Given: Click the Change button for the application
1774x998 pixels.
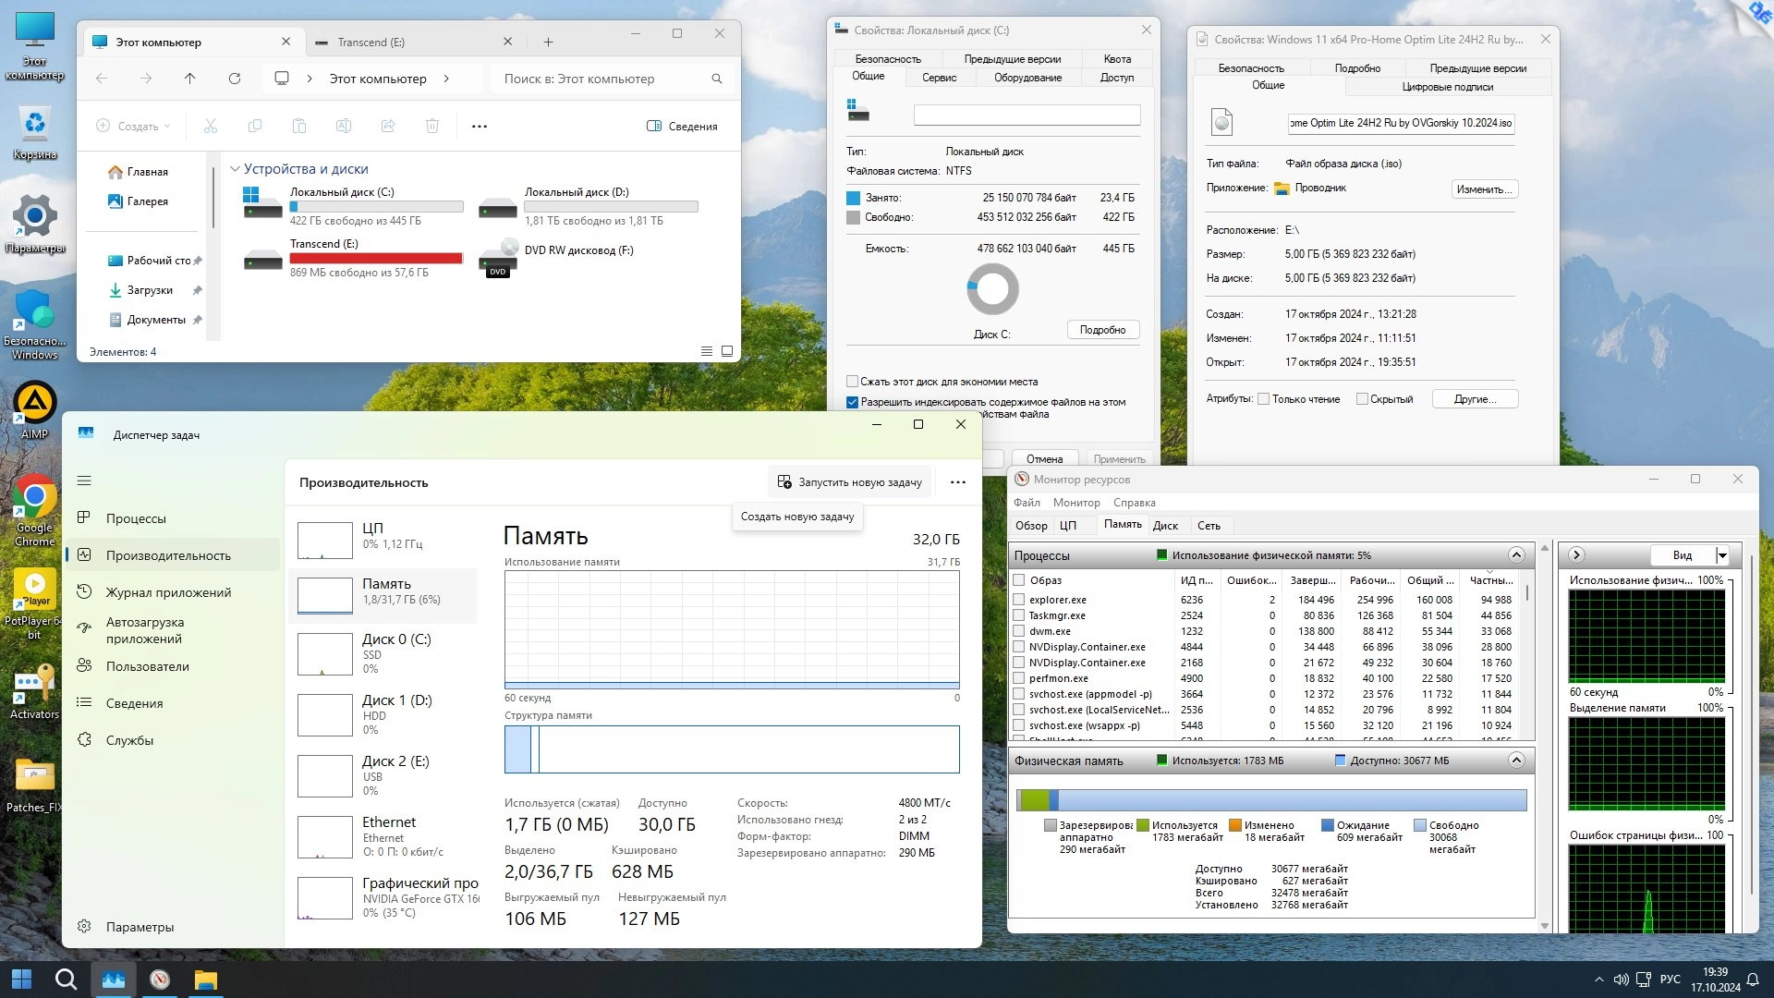Looking at the screenshot, I should tap(1484, 189).
